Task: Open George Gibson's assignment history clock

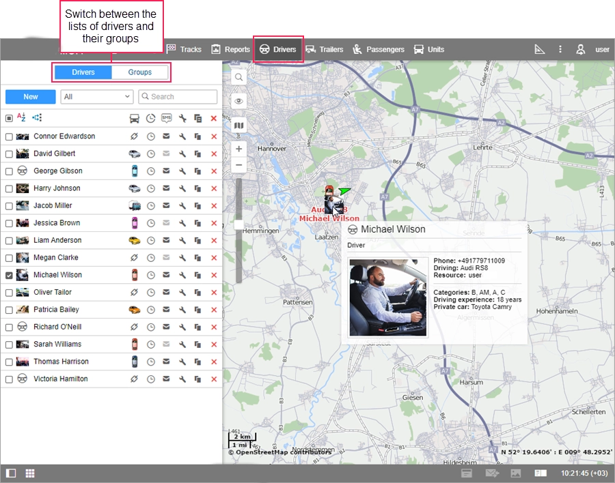Action: click(x=150, y=171)
